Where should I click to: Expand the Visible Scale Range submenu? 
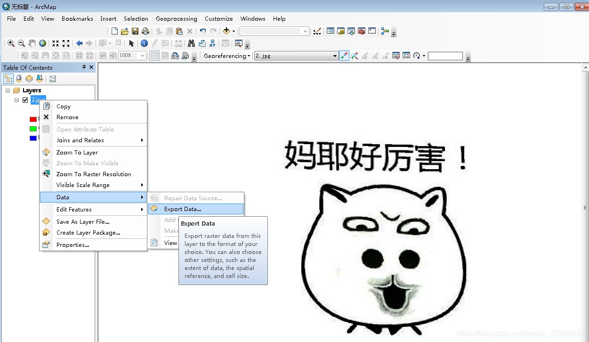(x=93, y=185)
